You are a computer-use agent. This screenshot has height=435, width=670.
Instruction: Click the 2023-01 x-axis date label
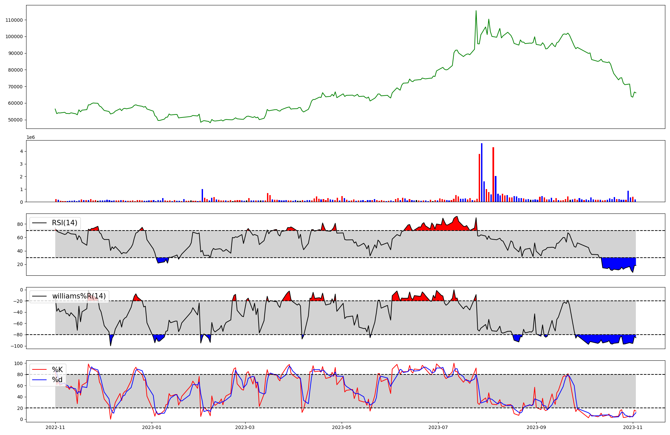pos(152,427)
